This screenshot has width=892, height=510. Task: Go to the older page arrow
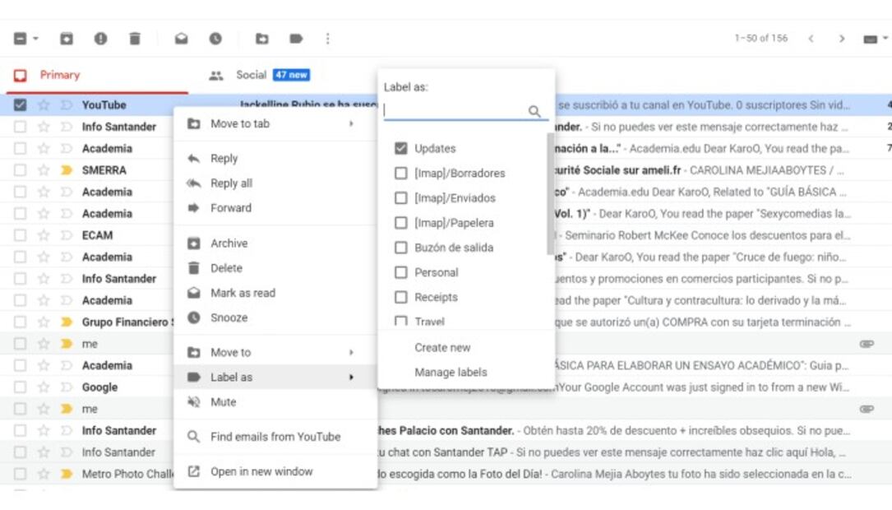pyautogui.click(x=842, y=39)
